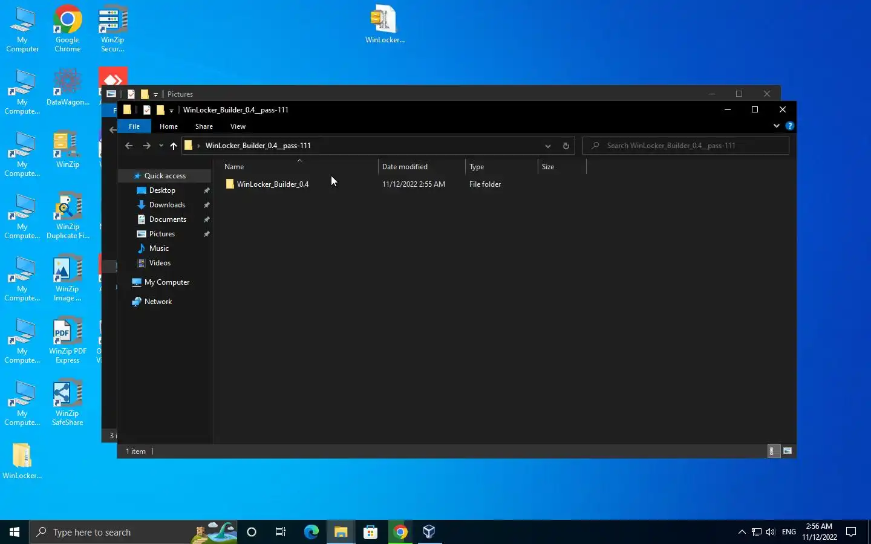Image resolution: width=871 pixels, height=544 pixels.
Task: Open WinZip Duplicate File desktop shortcut
Action: (x=68, y=216)
